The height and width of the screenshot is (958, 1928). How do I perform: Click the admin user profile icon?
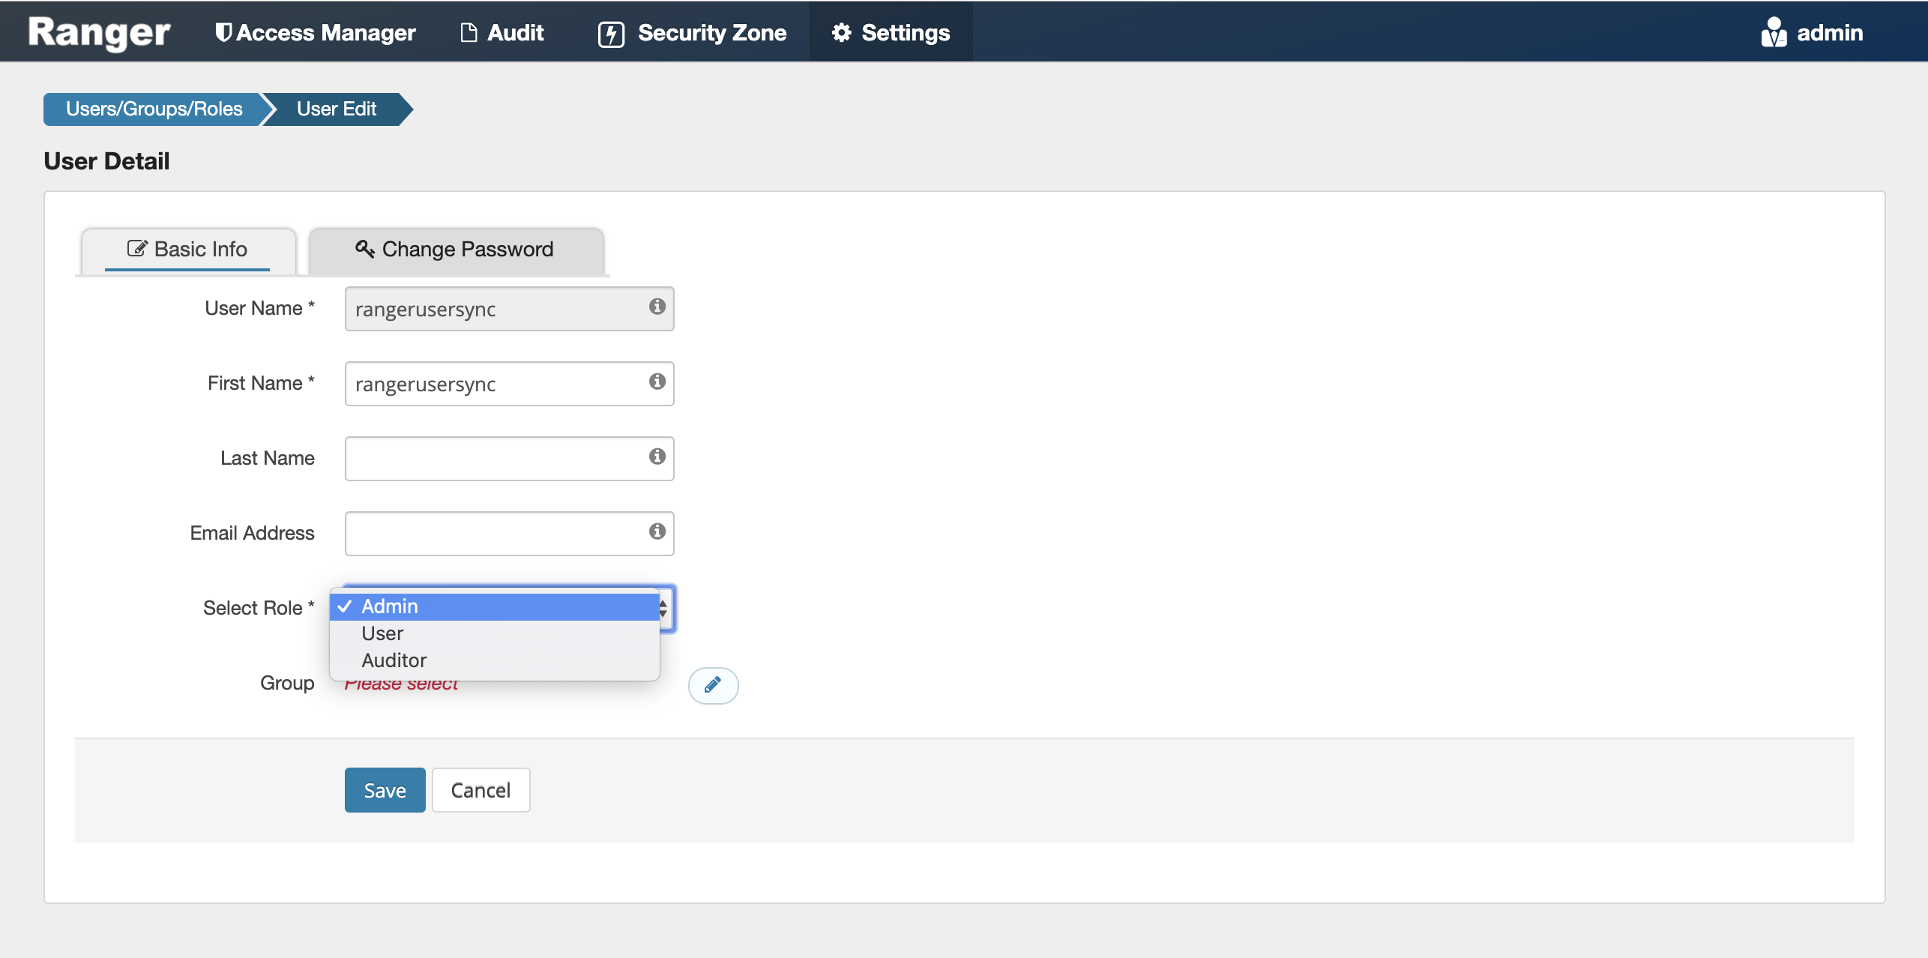click(x=1773, y=32)
